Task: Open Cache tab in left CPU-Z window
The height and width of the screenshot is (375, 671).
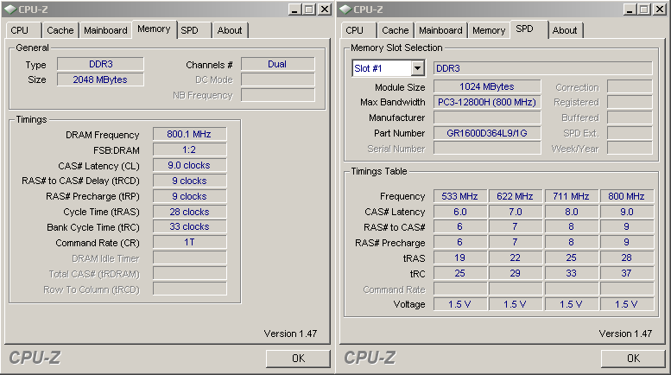Action: pyautogui.click(x=60, y=30)
